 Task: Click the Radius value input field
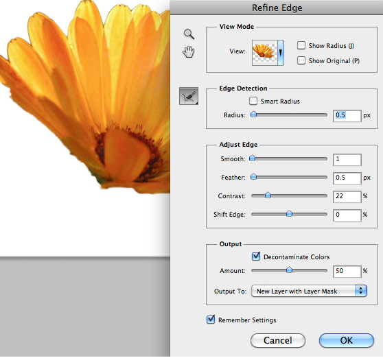point(347,116)
